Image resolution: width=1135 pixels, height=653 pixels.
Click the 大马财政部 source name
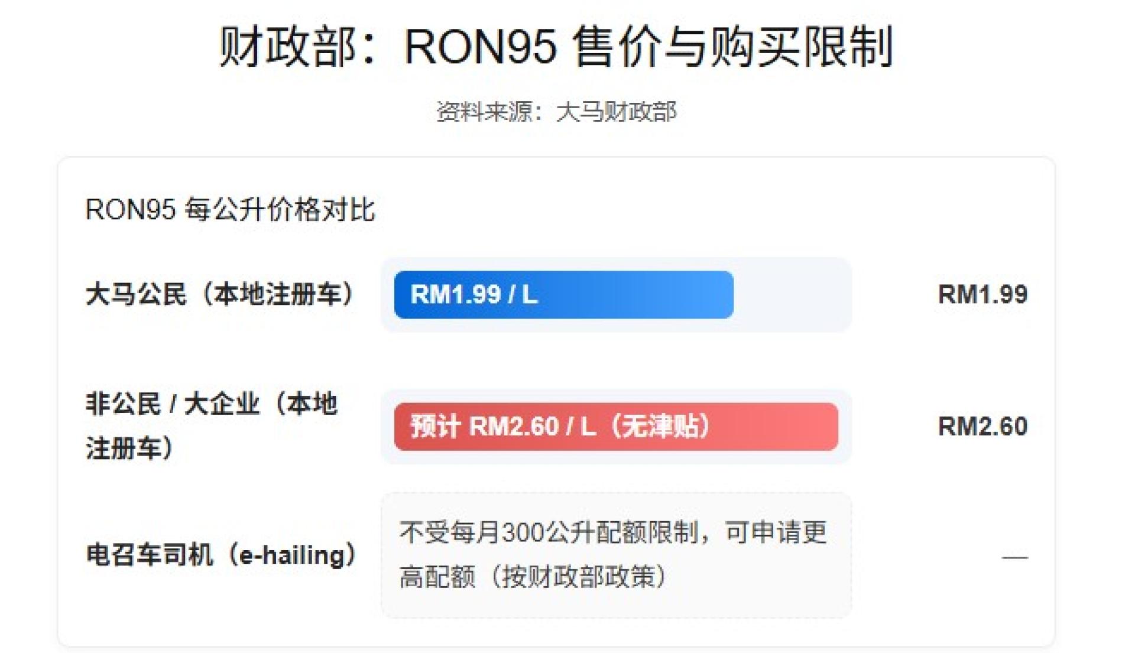(x=617, y=111)
